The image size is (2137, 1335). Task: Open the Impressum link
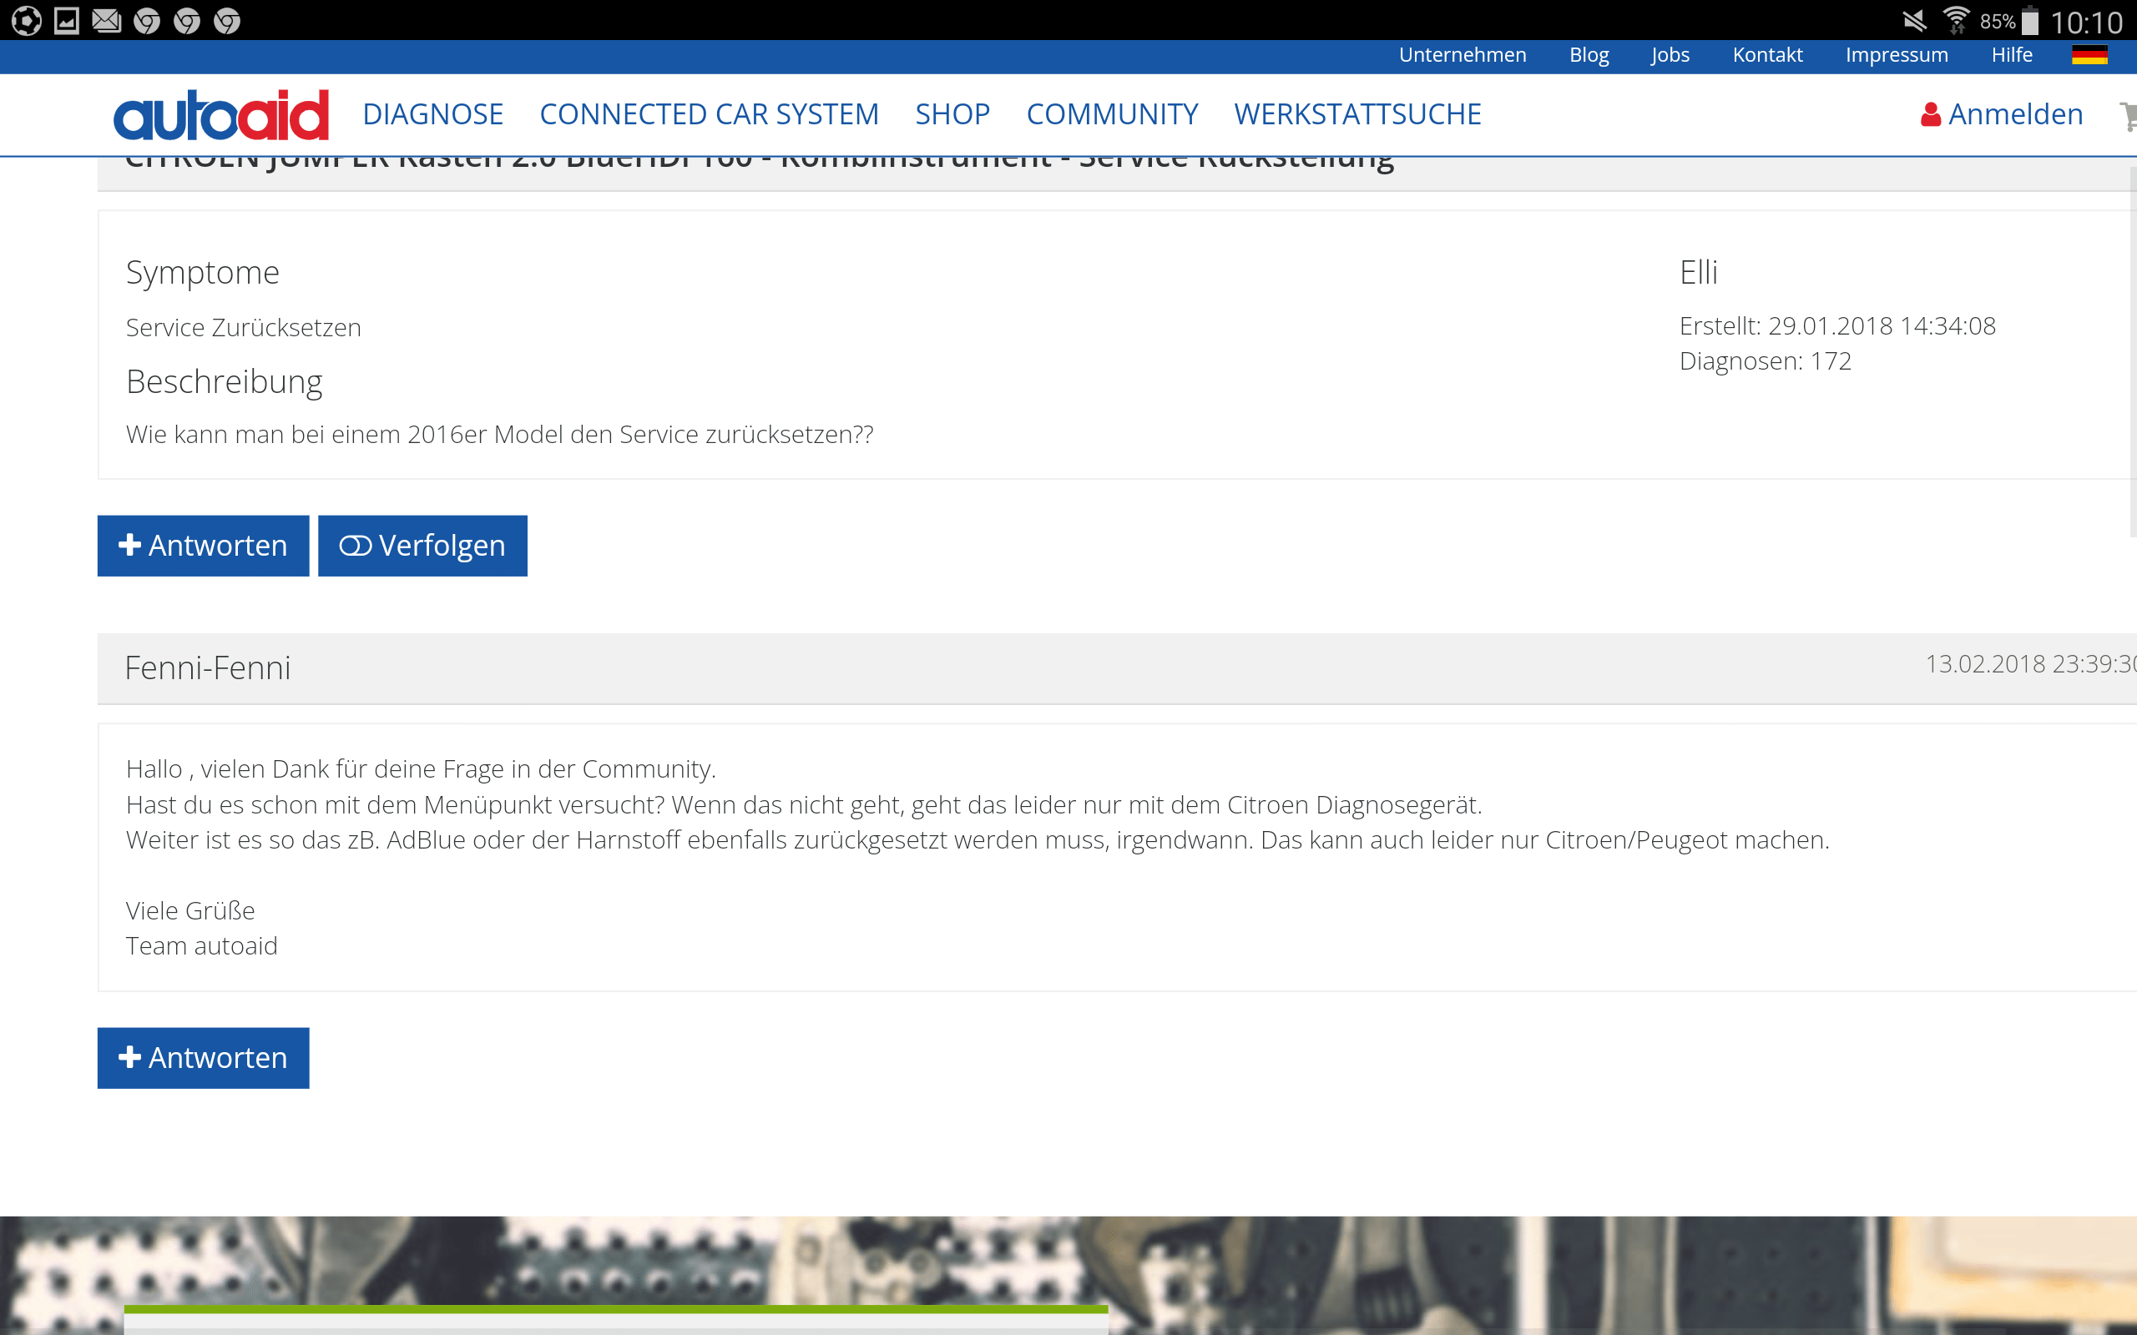click(1896, 55)
